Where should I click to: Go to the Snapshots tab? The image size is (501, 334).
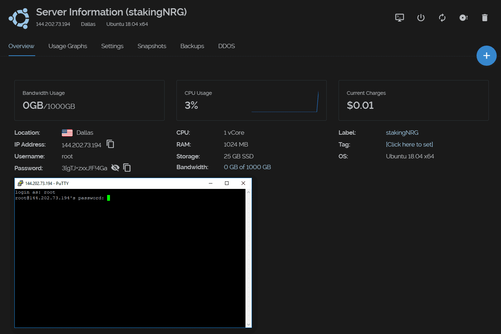pyautogui.click(x=152, y=46)
